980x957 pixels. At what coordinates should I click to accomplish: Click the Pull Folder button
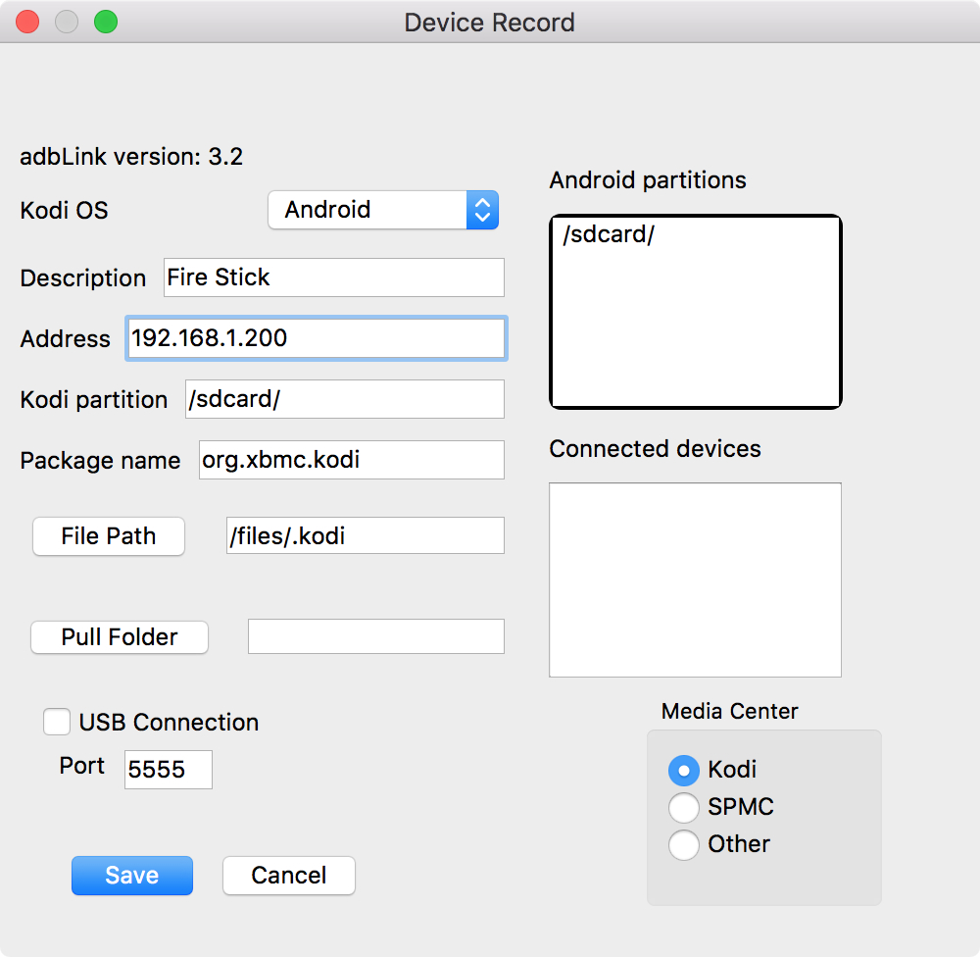pyautogui.click(x=120, y=637)
